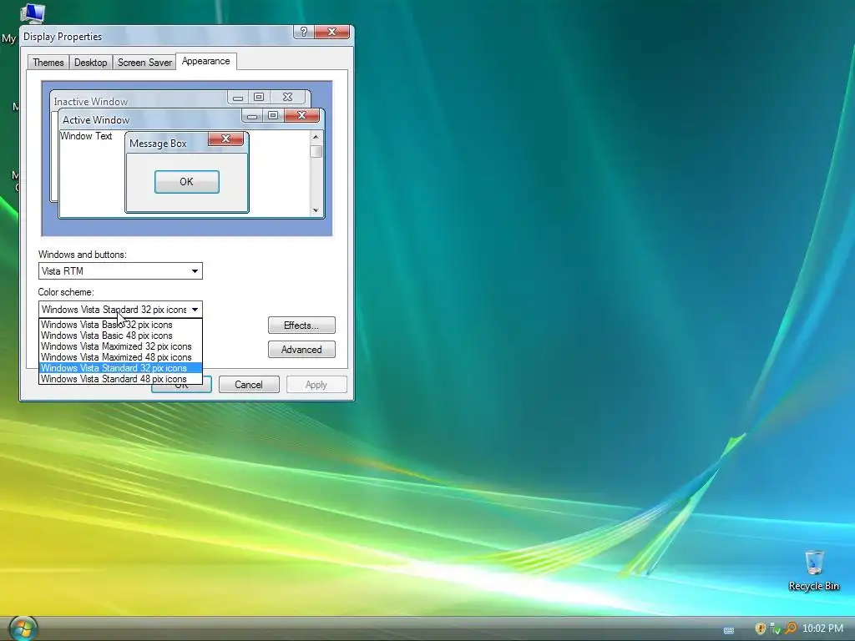Click the OK button in preview Message Box
Image resolution: width=855 pixels, height=641 pixels.
186,181
